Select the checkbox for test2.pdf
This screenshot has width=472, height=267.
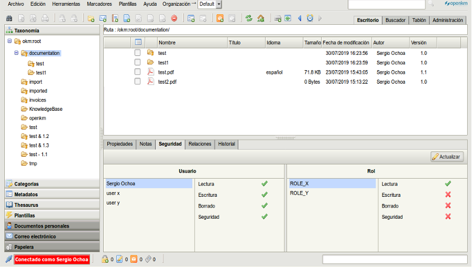(x=137, y=82)
